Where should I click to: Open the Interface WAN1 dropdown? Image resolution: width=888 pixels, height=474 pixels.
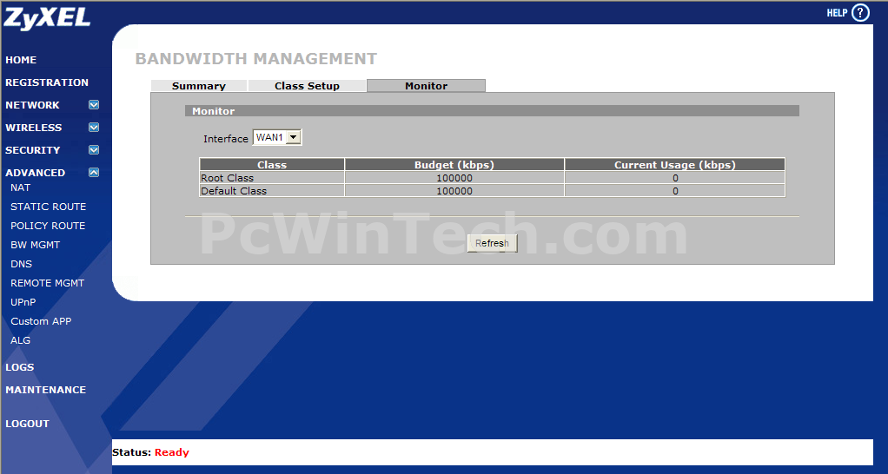[x=277, y=137]
